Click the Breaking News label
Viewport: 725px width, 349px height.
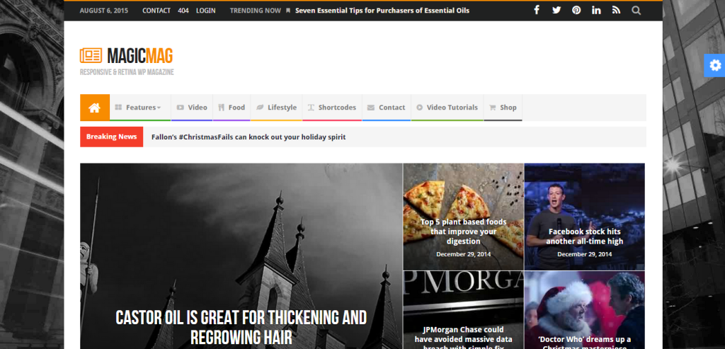tap(111, 137)
